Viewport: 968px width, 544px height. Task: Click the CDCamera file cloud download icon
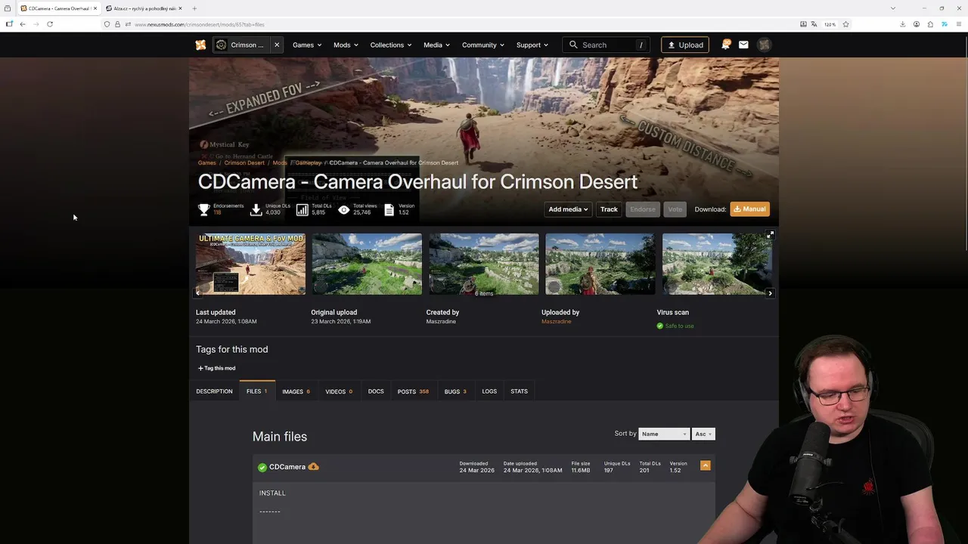pyautogui.click(x=313, y=467)
